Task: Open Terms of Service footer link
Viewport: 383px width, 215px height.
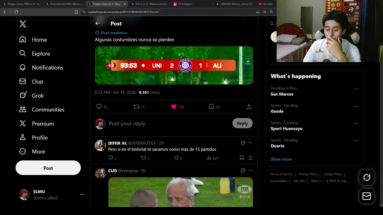Action: pos(282,174)
